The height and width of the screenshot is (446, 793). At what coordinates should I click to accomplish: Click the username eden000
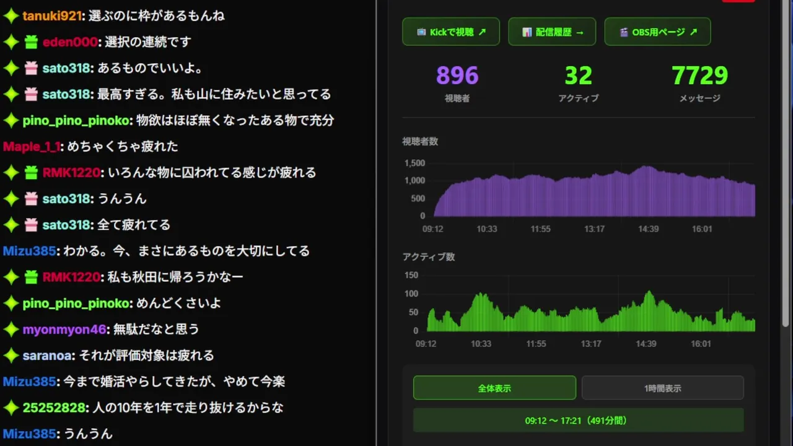click(x=70, y=42)
